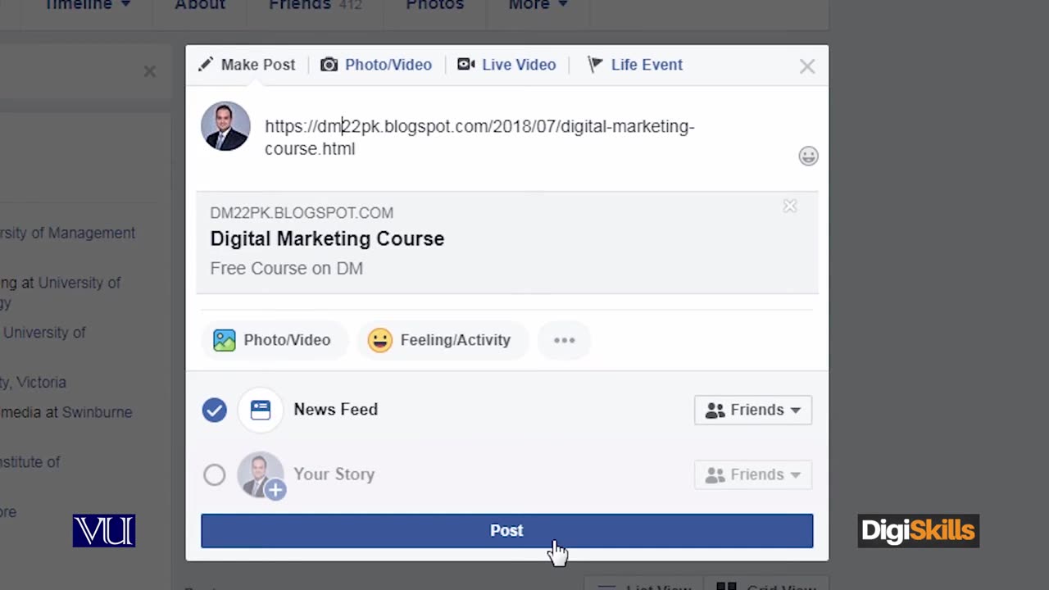The image size is (1049, 590).
Task: Click the Swinburne link in background intro
Action: pyautogui.click(x=97, y=412)
